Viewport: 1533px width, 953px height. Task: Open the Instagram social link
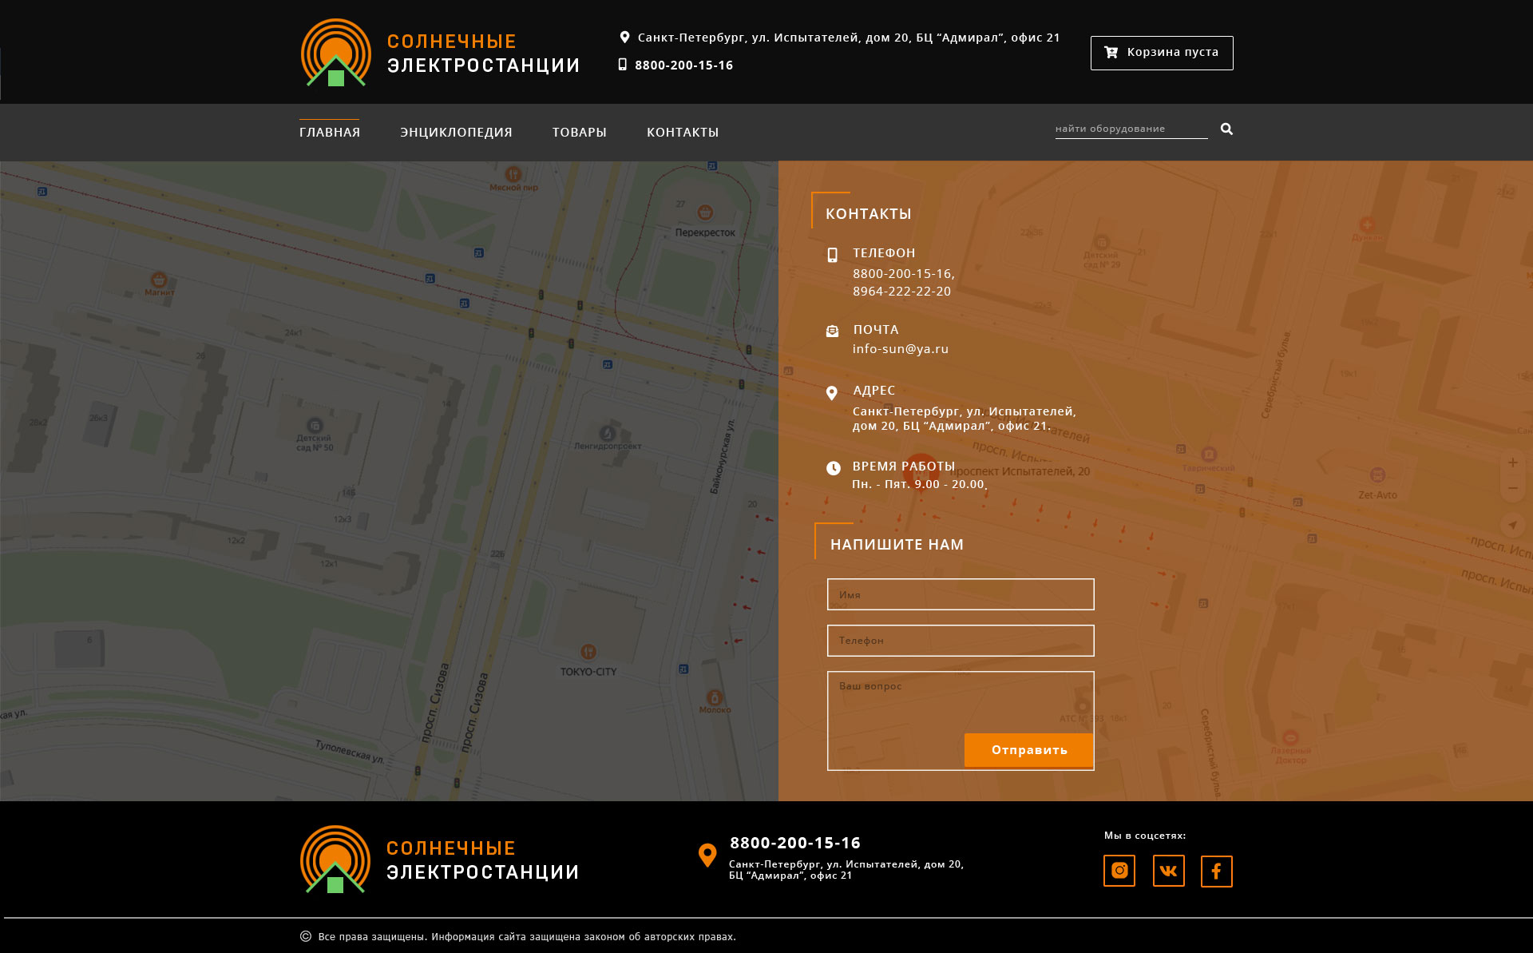coord(1119,871)
